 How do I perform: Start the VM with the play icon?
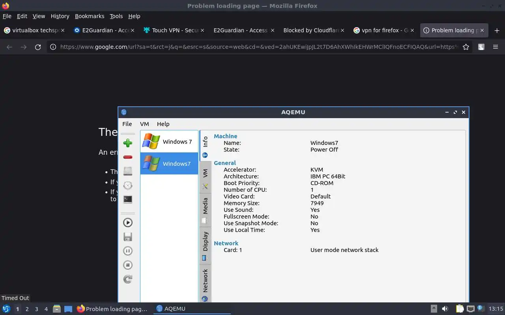point(127,222)
